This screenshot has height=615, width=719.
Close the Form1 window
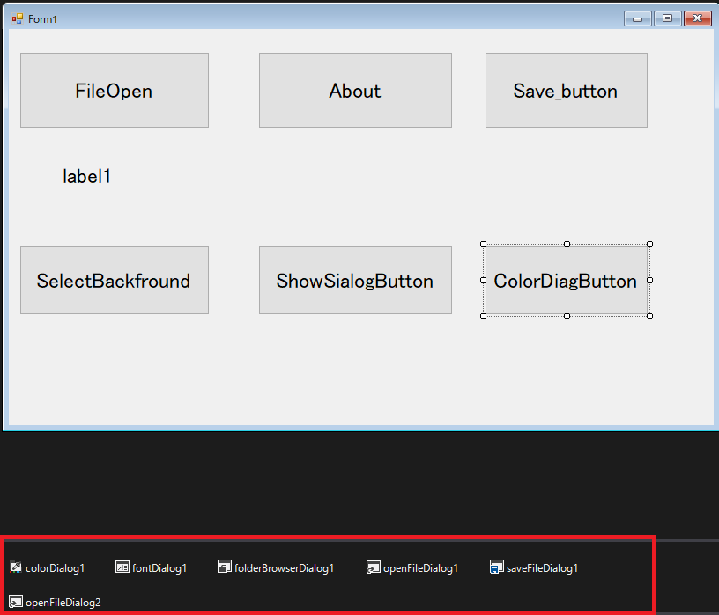(698, 18)
